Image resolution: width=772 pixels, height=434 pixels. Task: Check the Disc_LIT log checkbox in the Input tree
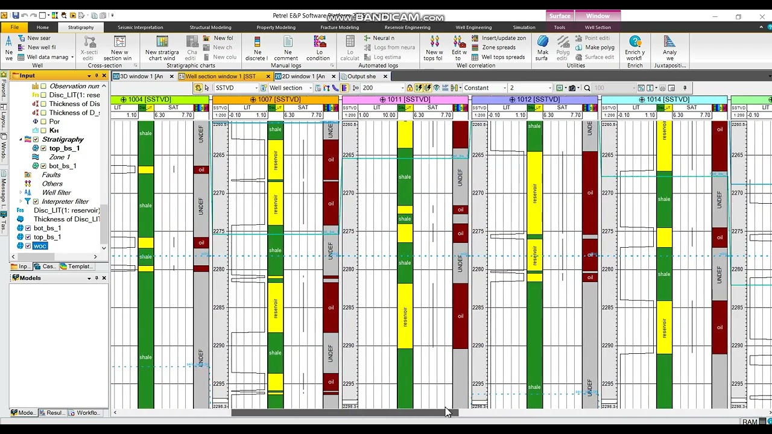43,95
